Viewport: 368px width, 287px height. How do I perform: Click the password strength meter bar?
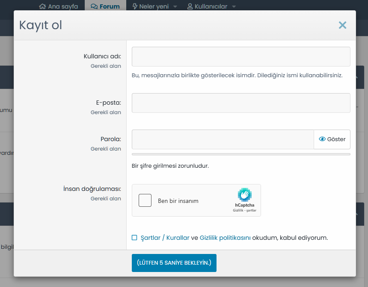click(x=241, y=154)
